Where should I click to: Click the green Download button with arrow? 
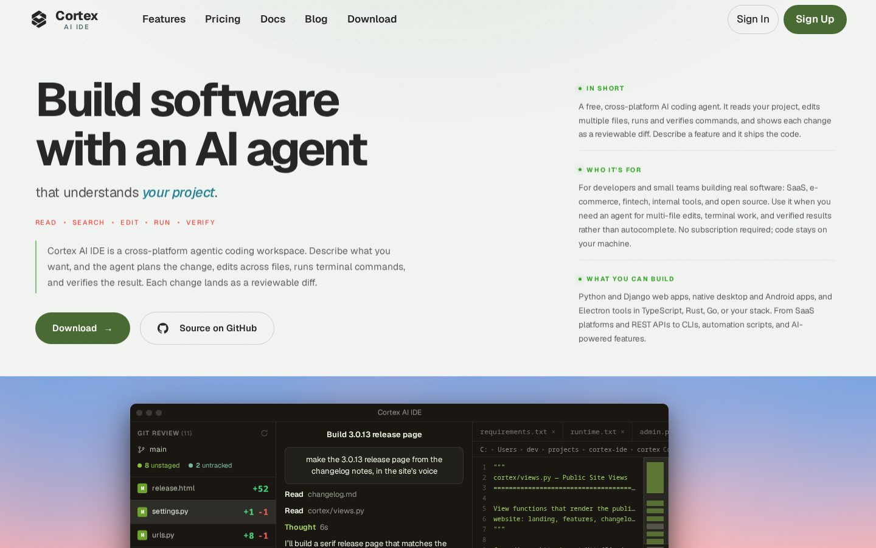83,328
